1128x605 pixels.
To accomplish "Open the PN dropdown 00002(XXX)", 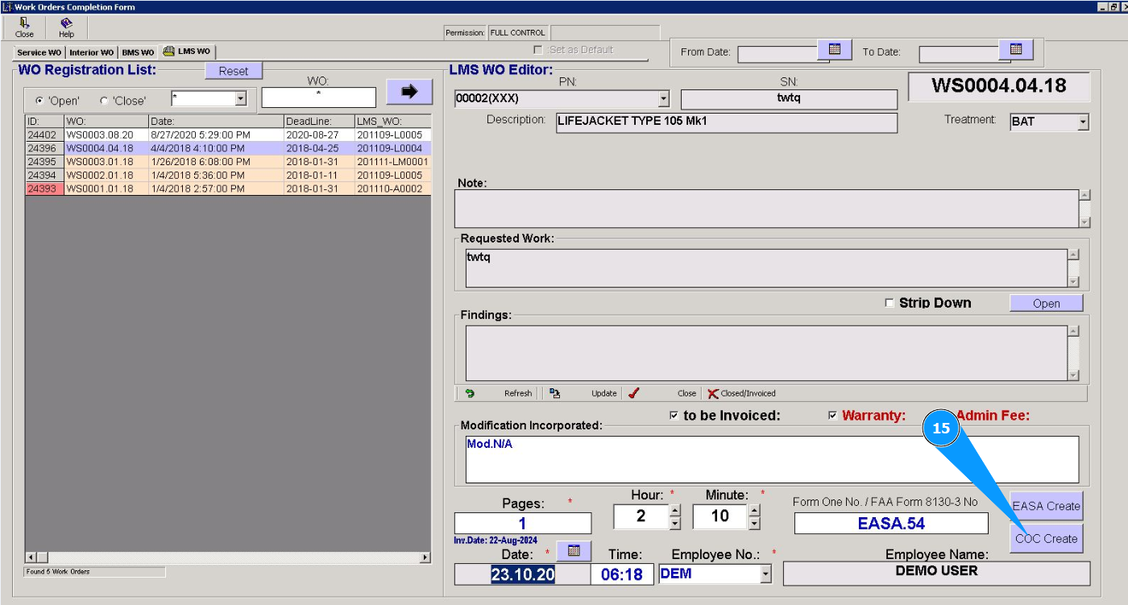I will (x=664, y=99).
